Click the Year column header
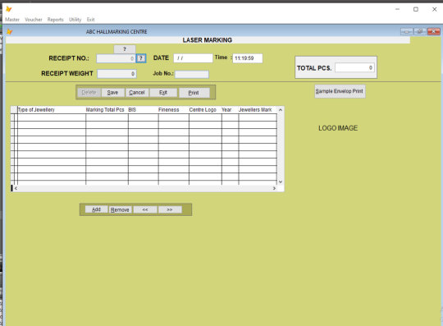Screen dimensions: 443x326 pos(230,110)
